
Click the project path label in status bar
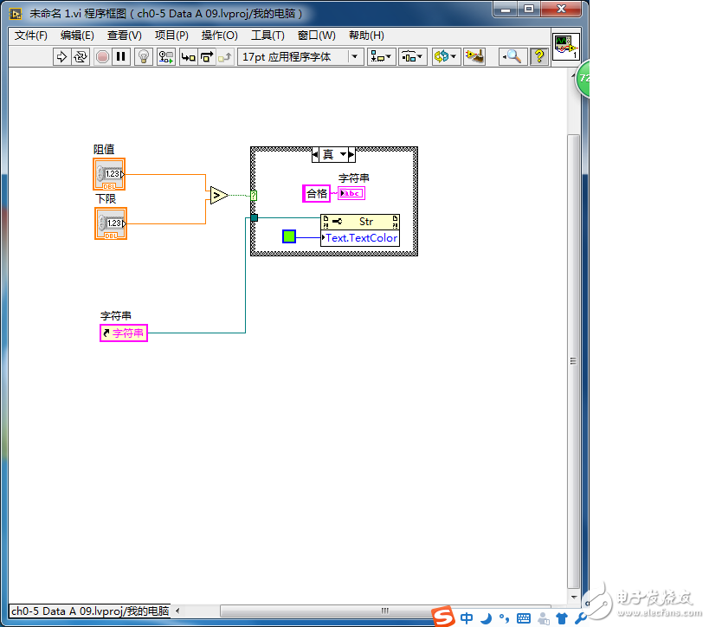click(x=90, y=611)
